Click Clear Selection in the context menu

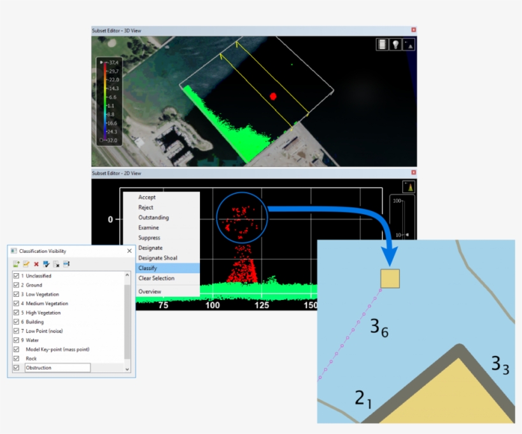coord(156,278)
